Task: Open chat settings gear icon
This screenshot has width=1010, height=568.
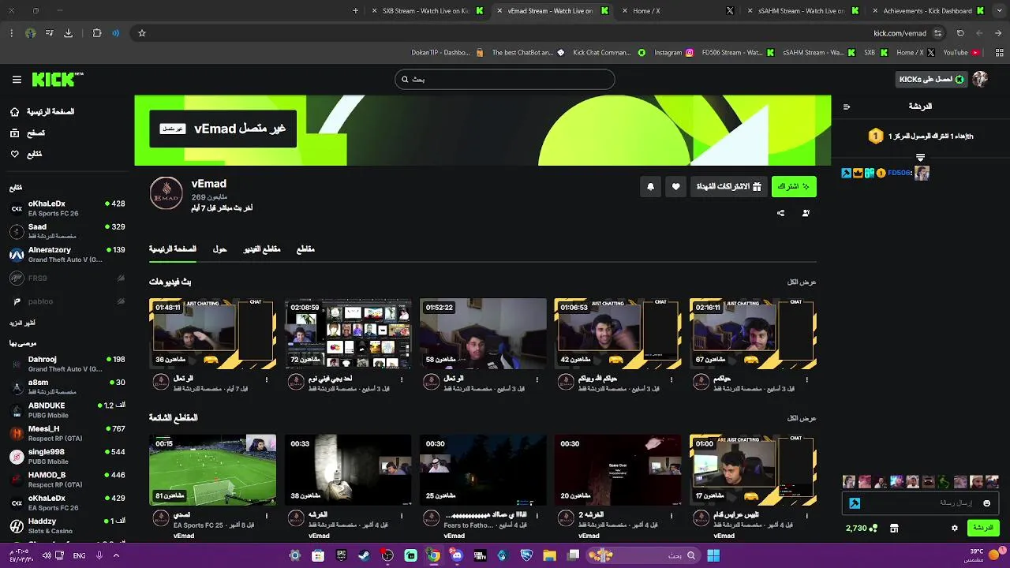Action: [x=954, y=528]
